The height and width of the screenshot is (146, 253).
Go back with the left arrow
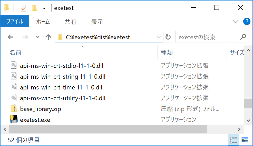tap(11, 37)
